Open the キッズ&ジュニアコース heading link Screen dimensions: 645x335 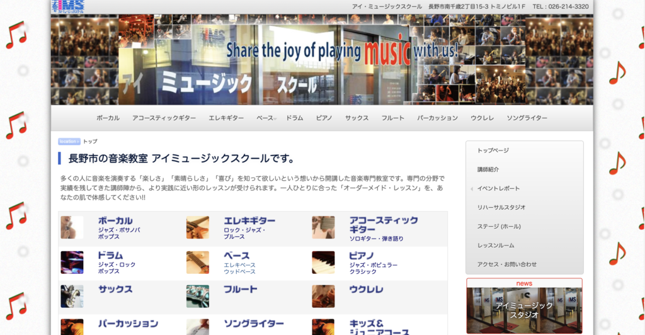point(379,327)
